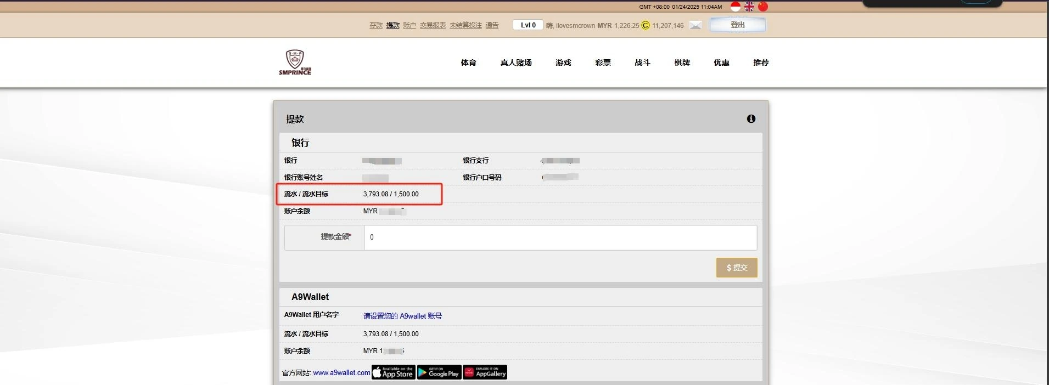The image size is (1049, 385).
Task: Click the SMPRINCE logo
Action: [295, 63]
